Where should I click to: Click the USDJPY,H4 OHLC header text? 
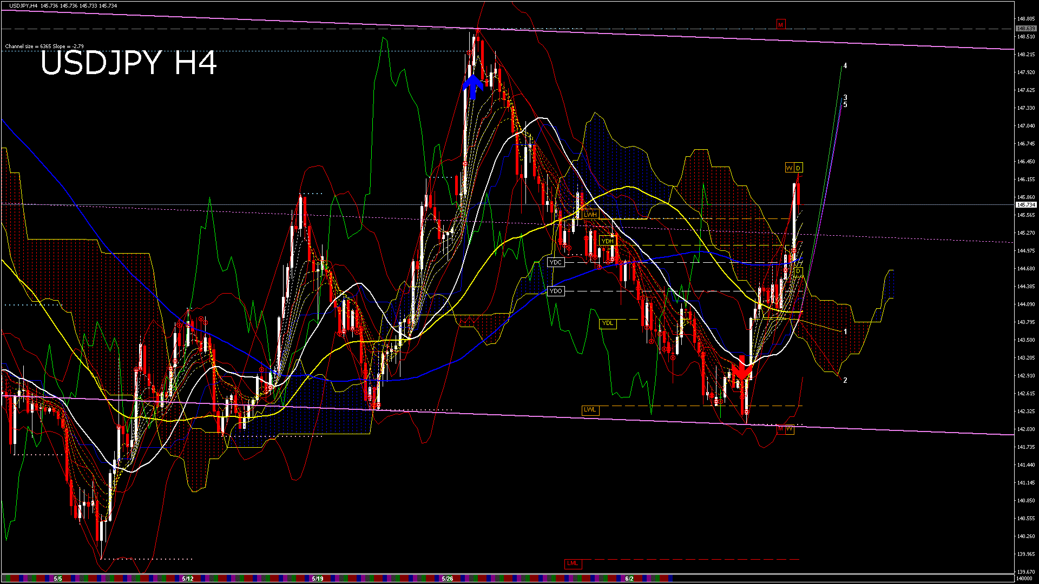tap(63, 6)
